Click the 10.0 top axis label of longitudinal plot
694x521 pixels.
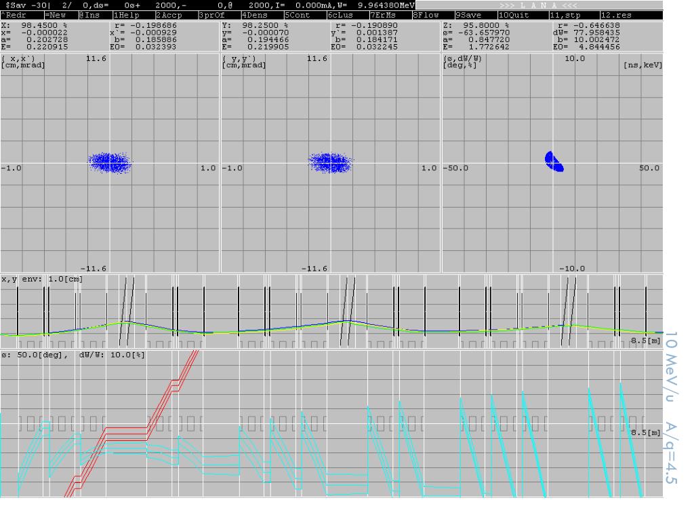(575, 58)
